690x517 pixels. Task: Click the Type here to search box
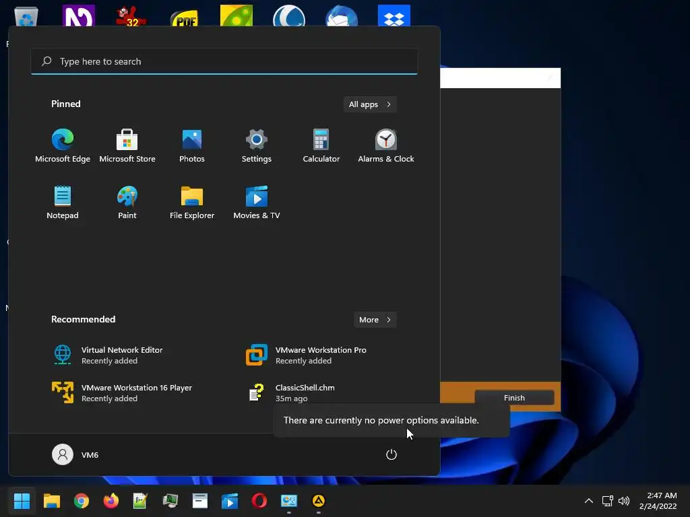click(x=224, y=61)
